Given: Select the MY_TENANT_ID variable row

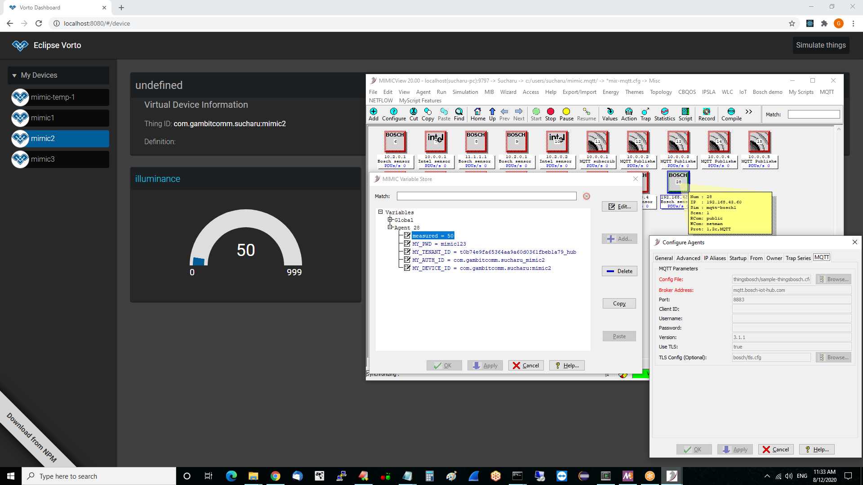Looking at the screenshot, I should click(494, 252).
